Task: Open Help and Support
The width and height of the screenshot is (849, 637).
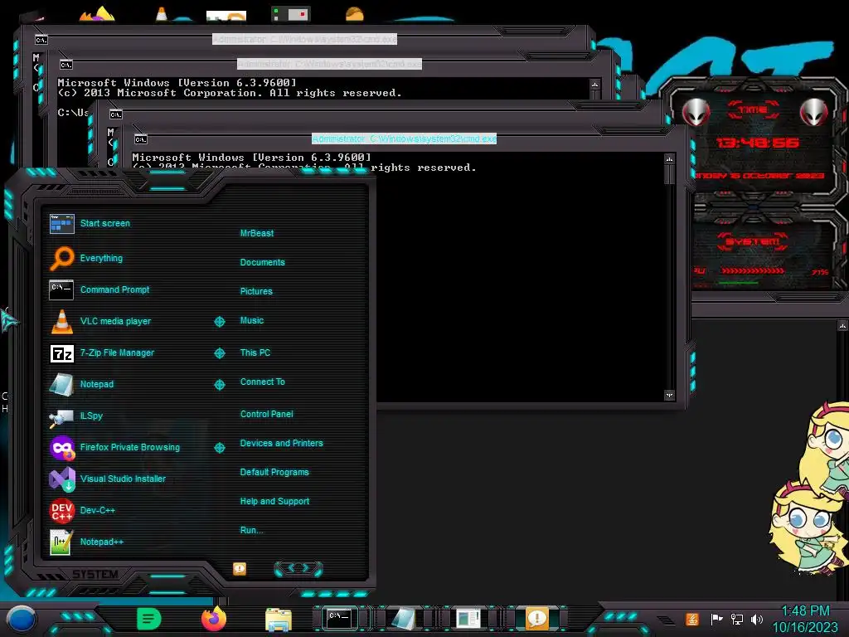Action: [275, 502]
